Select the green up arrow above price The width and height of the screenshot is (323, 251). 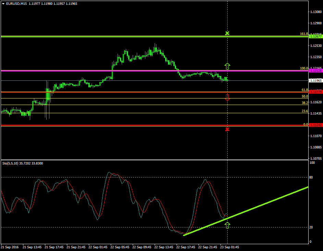pyautogui.click(x=227, y=65)
